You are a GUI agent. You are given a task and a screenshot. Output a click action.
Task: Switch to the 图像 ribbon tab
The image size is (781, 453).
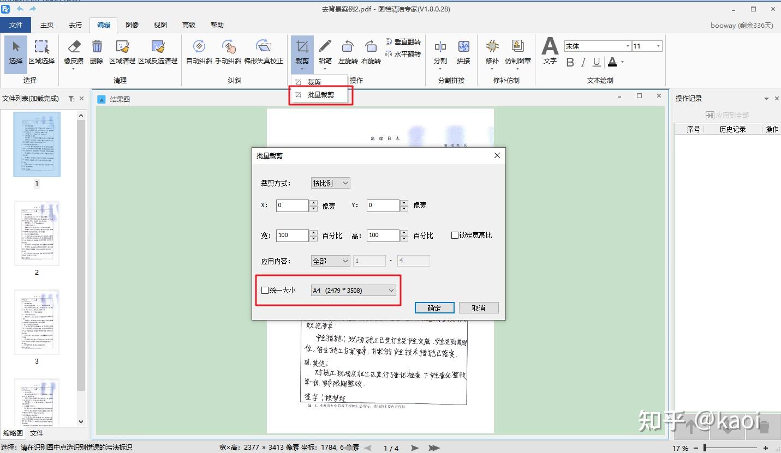click(x=132, y=25)
